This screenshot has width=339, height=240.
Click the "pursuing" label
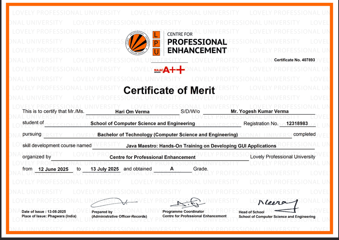32,134
